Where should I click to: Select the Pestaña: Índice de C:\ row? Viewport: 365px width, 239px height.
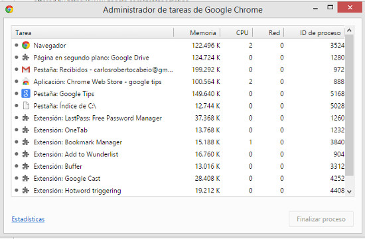(178, 106)
